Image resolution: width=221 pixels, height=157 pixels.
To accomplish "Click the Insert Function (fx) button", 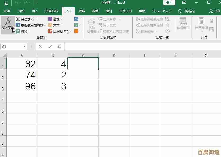I will point(7,25).
